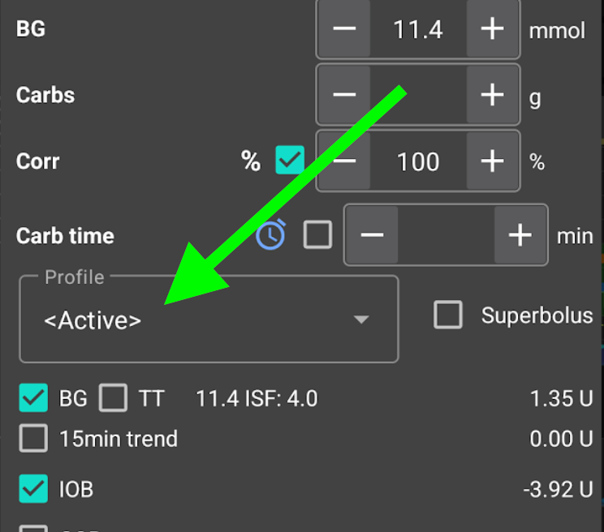Click the empty Carbs input field
Viewport: 604px width, 532px height.
(x=418, y=95)
